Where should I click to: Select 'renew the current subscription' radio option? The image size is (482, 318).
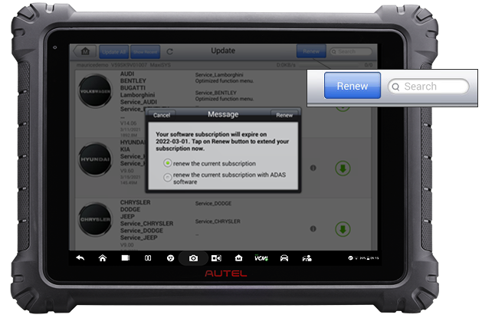[x=168, y=164]
